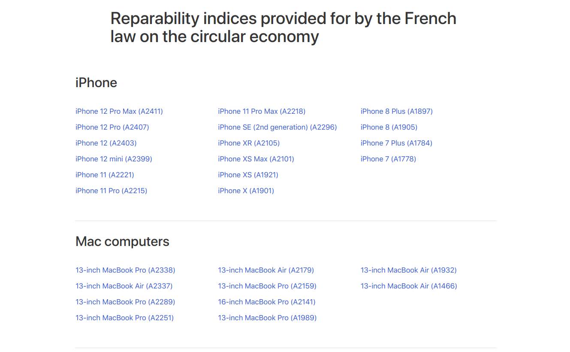Image resolution: width=570 pixels, height=352 pixels.
Task: Open the iPhone XS Max (A2101) link
Action: point(256,159)
